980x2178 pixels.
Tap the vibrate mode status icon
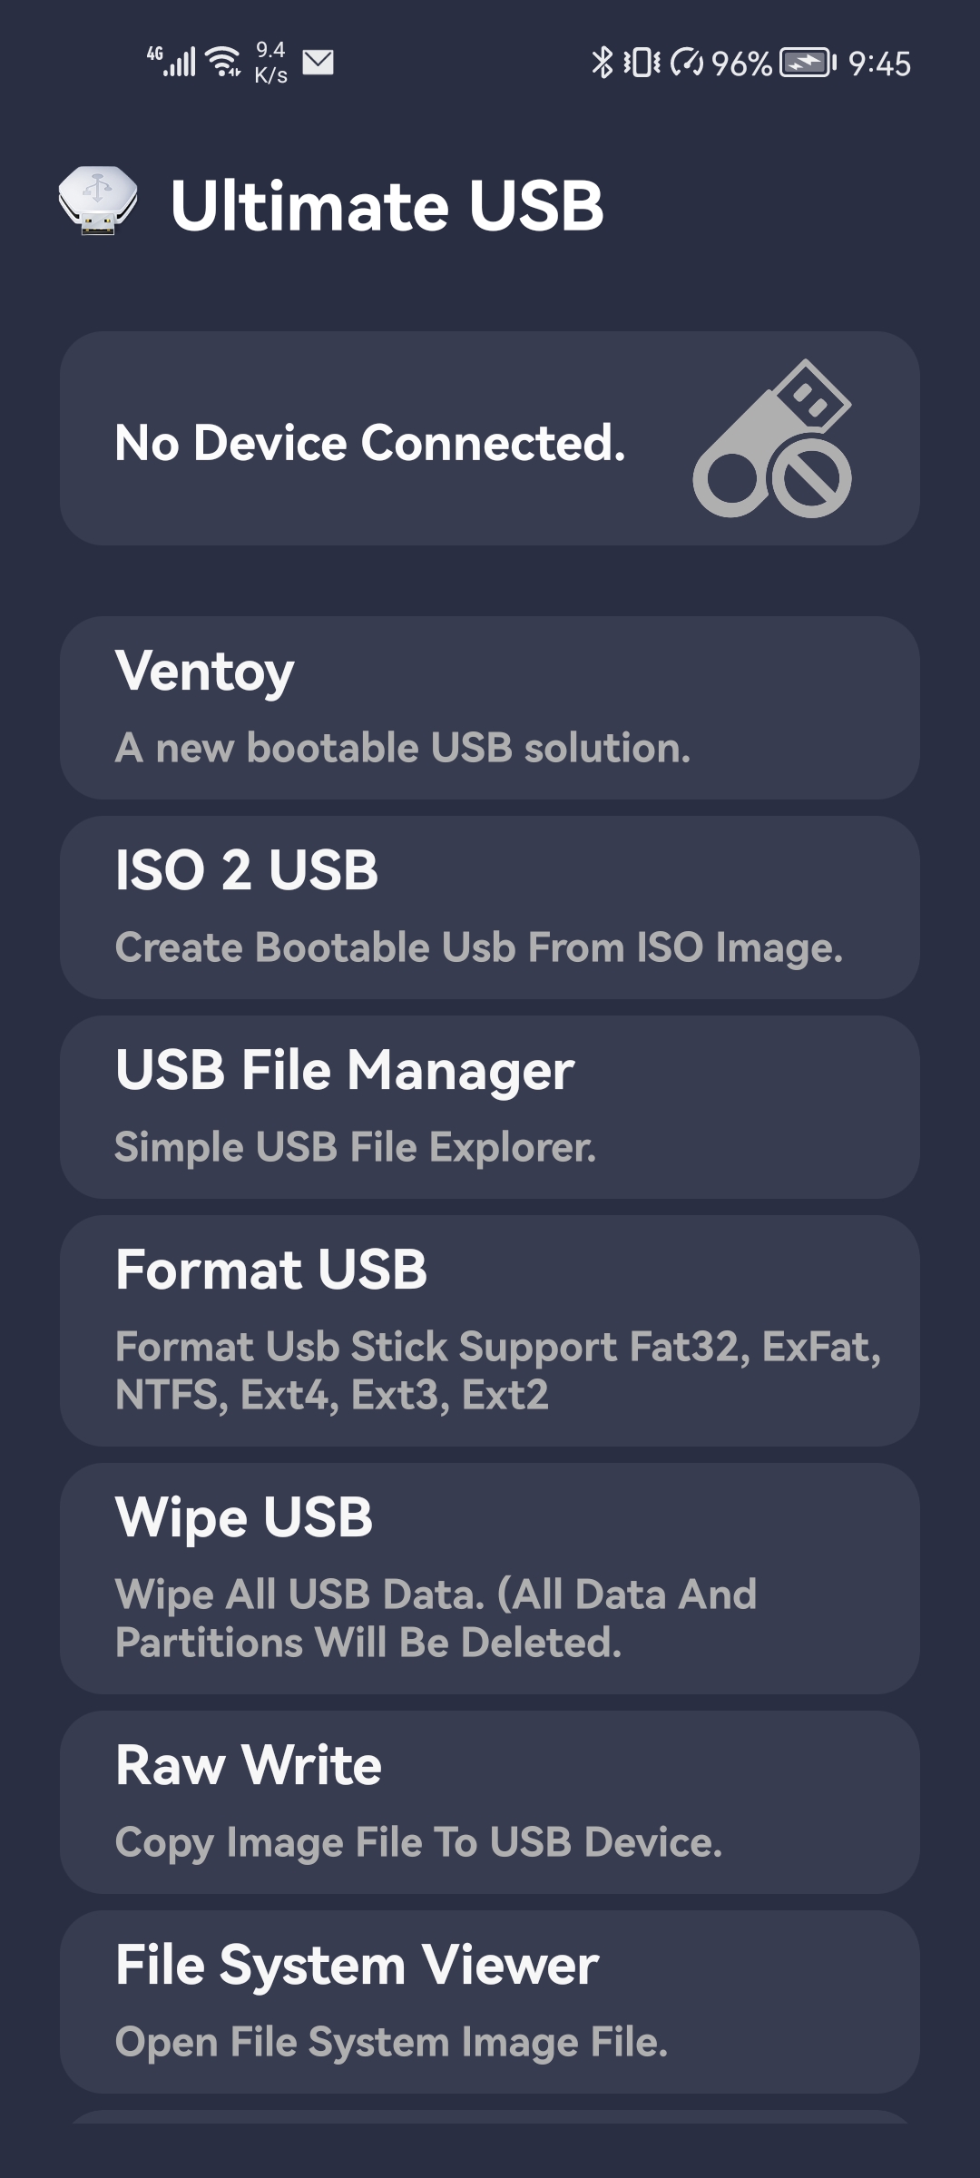(x=642, y=63)
